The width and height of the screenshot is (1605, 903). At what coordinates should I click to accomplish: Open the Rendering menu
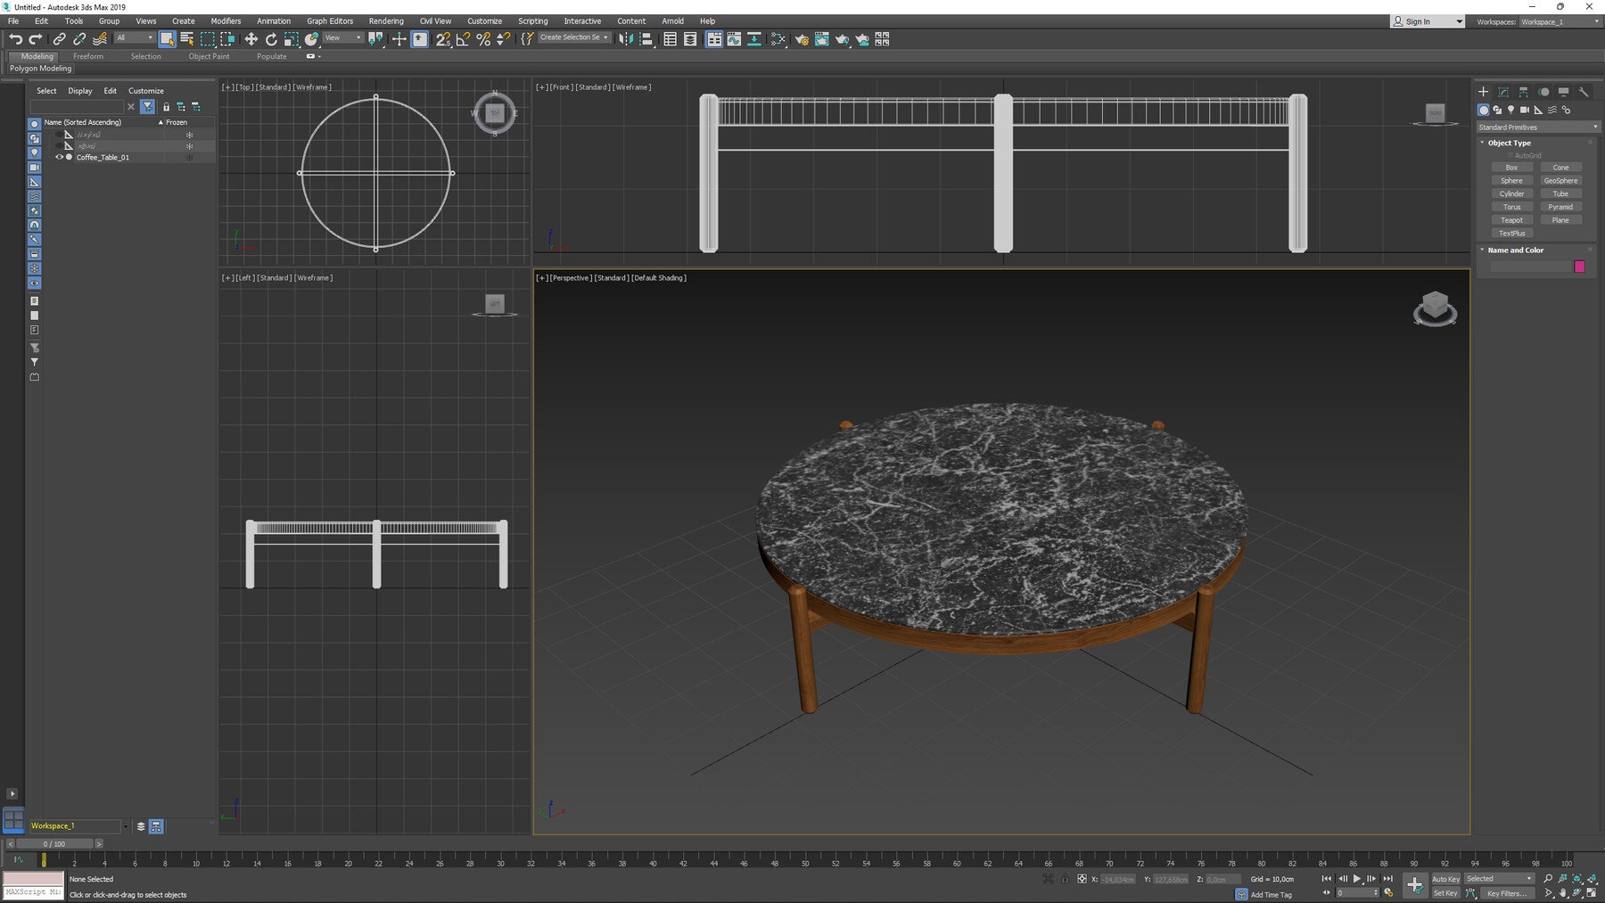point(386,21)
